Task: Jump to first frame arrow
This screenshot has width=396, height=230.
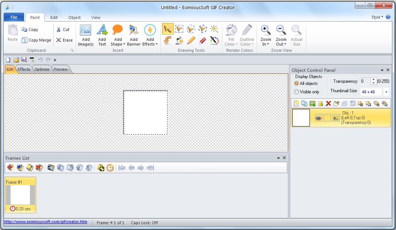Action: pos(122,168)
